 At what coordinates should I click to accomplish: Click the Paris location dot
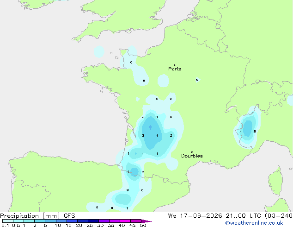175,65
